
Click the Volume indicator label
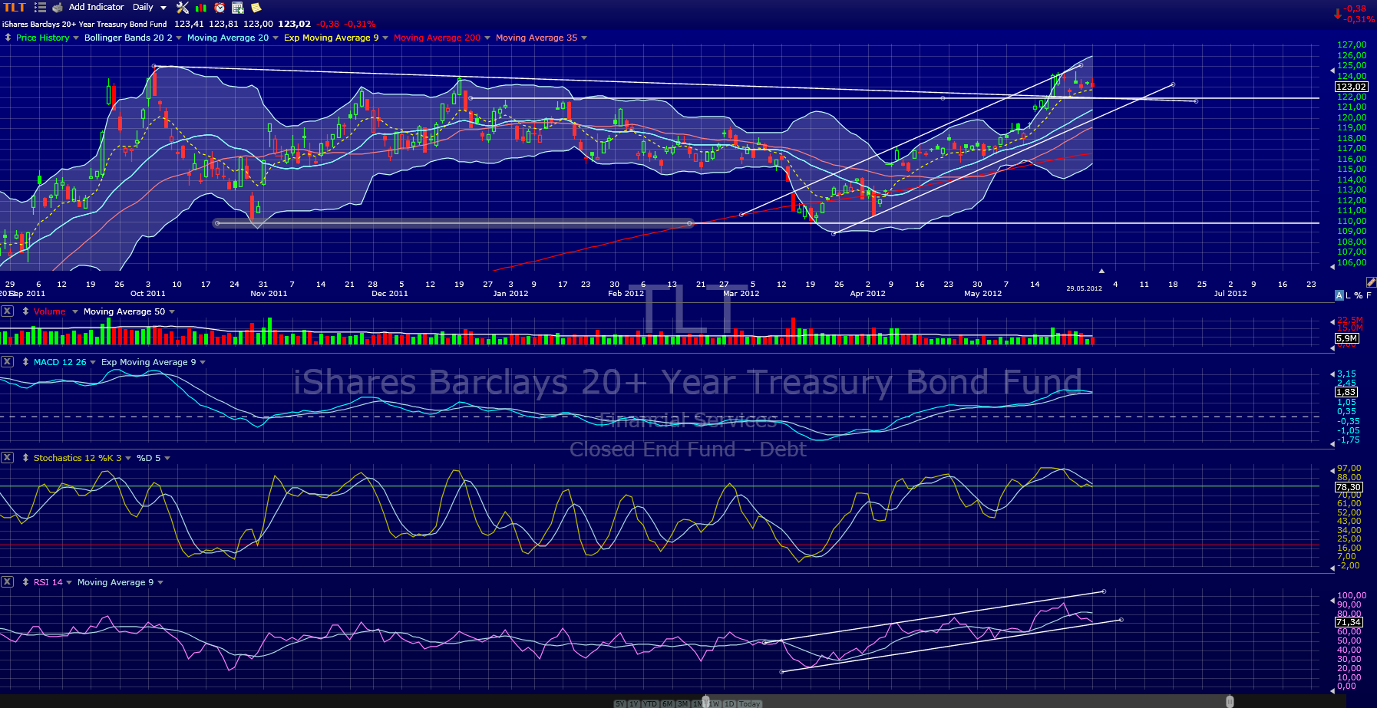pyautogui.click(x=50, y=311)
